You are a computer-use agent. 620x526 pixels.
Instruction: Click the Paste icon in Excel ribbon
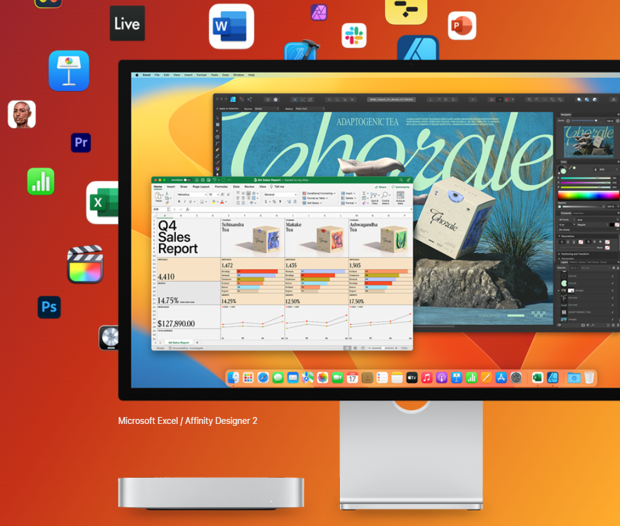pyautogui.click(x=158, y=196)
